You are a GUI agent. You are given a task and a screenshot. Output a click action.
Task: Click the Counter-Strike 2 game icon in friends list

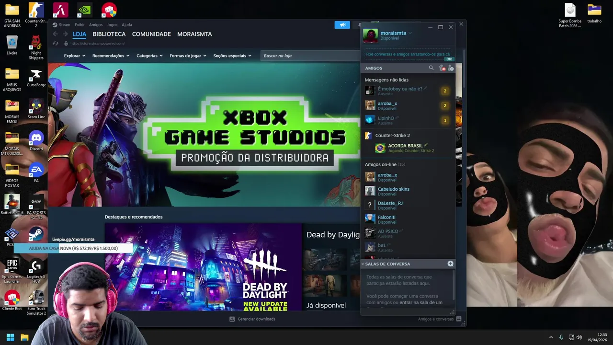click(368, 136)
